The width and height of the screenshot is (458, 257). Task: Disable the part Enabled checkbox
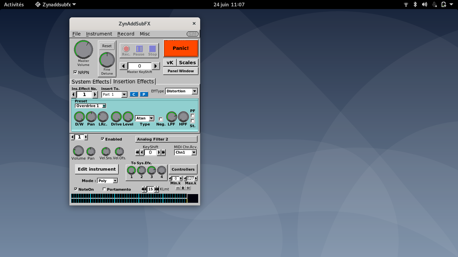pos(103,139)
